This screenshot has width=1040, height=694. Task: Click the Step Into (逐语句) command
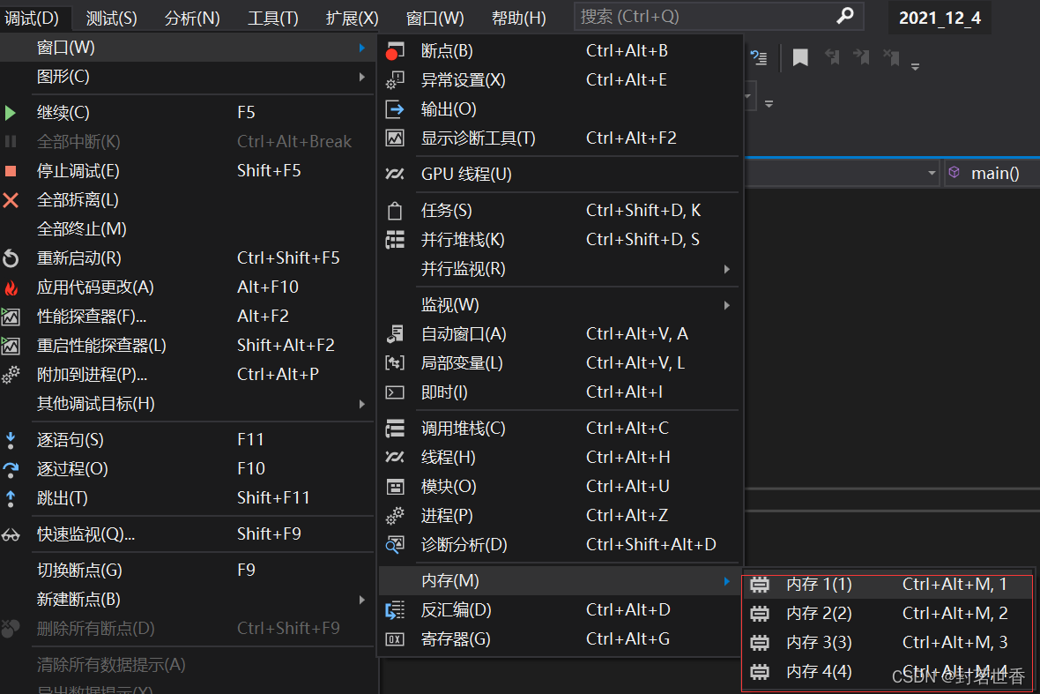click(71, 440)
